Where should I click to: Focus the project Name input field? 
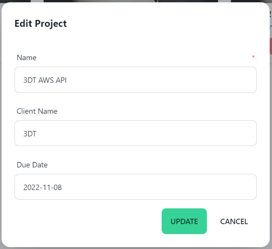pyautogui.click(x=136, y=80)
